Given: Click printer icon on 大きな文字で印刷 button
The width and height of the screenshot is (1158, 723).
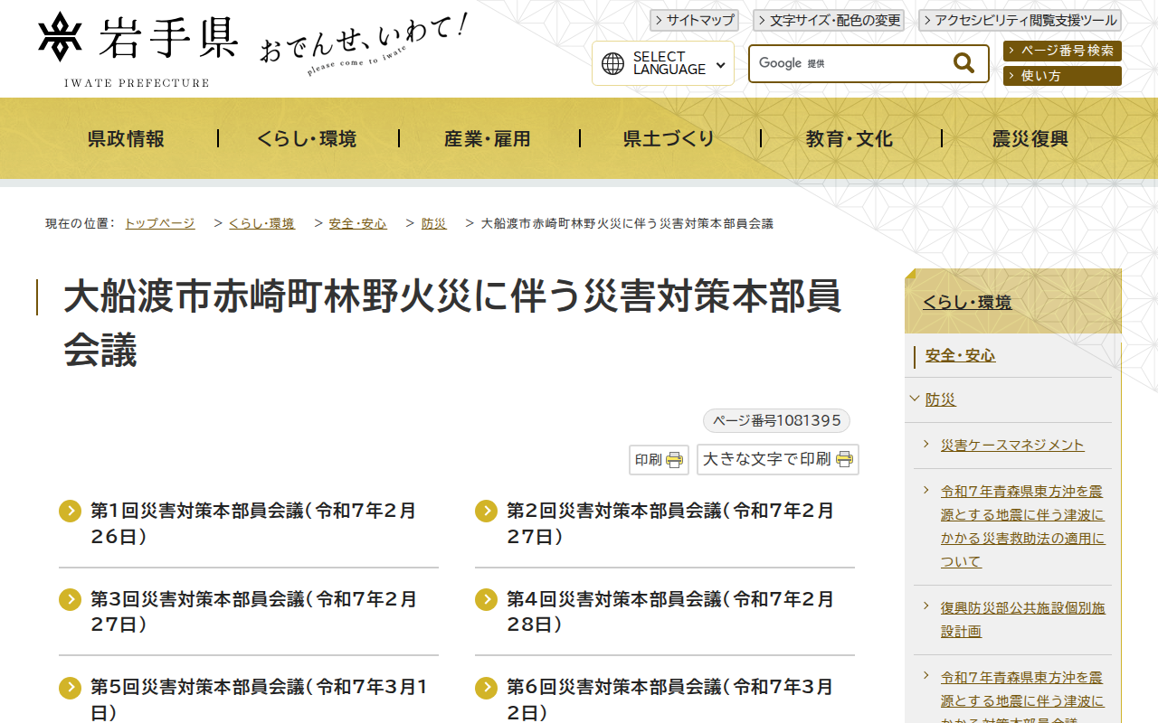Looking at the screenshot, I should coord(845,459).
